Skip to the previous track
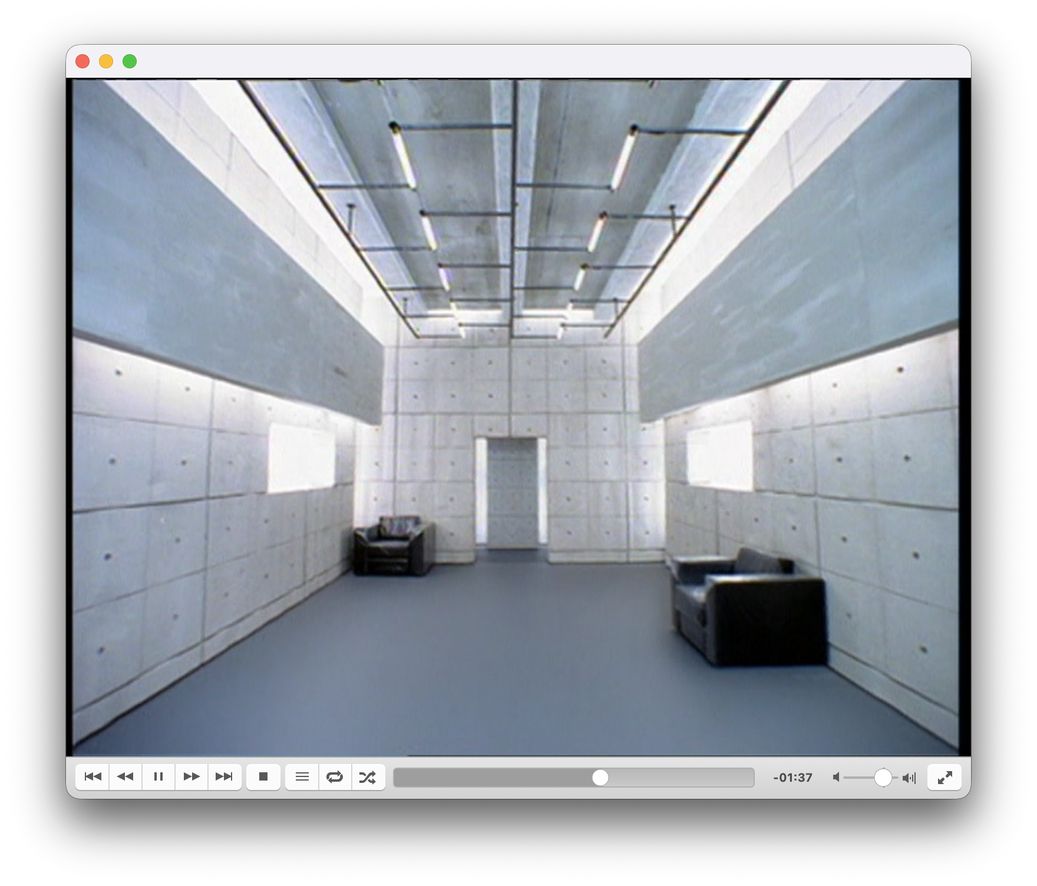 pyautogui.click(x=92, y=777)
